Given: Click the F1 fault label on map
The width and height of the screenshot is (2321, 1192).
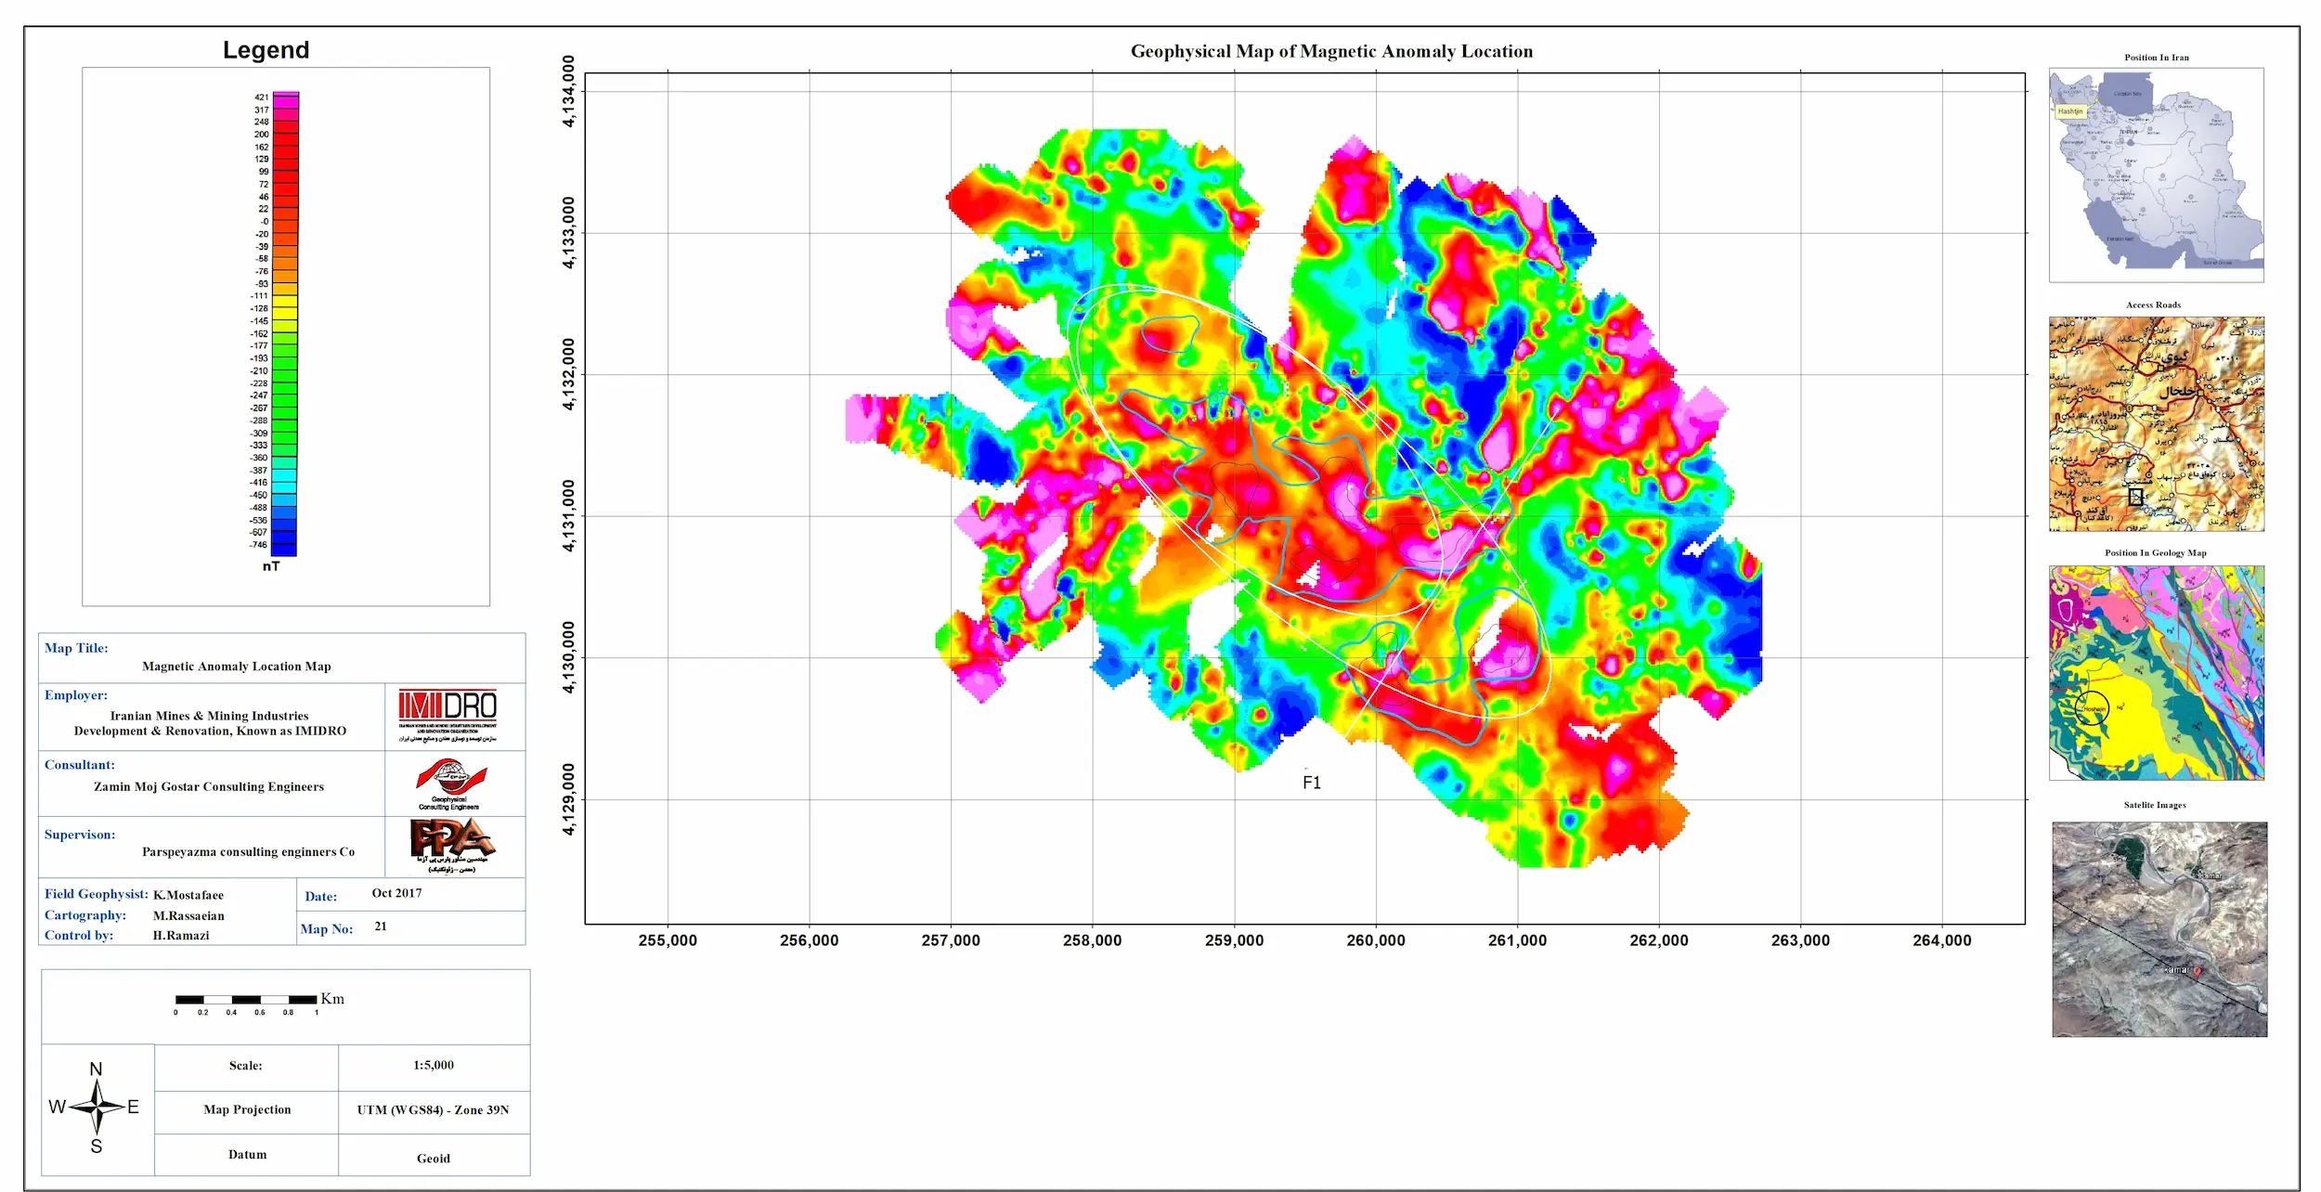Looking at the screenshot, I should click(x=1311, y=783).
